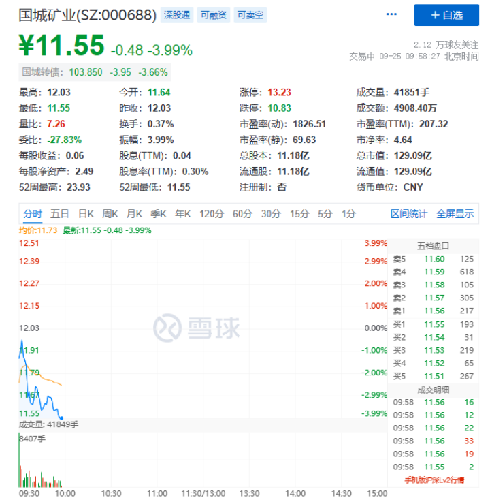490x502 pixels.
Task: Switch to the 五日 chart tab
Action: point(59,214)
